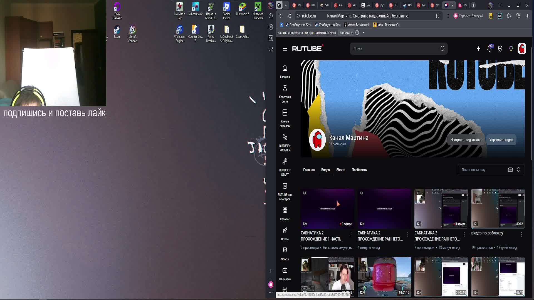Click the plus icon to add content
This screenshot has height=300, width=534.
tap(478, 49)
